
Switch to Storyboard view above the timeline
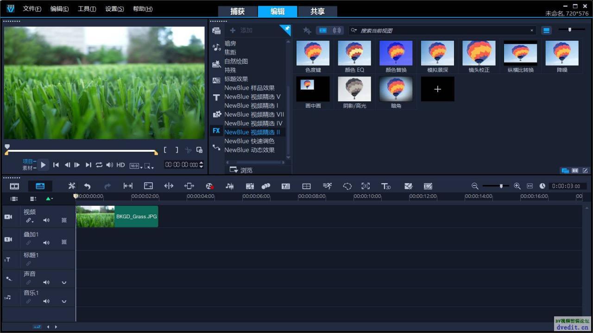[x=14, y=185]
